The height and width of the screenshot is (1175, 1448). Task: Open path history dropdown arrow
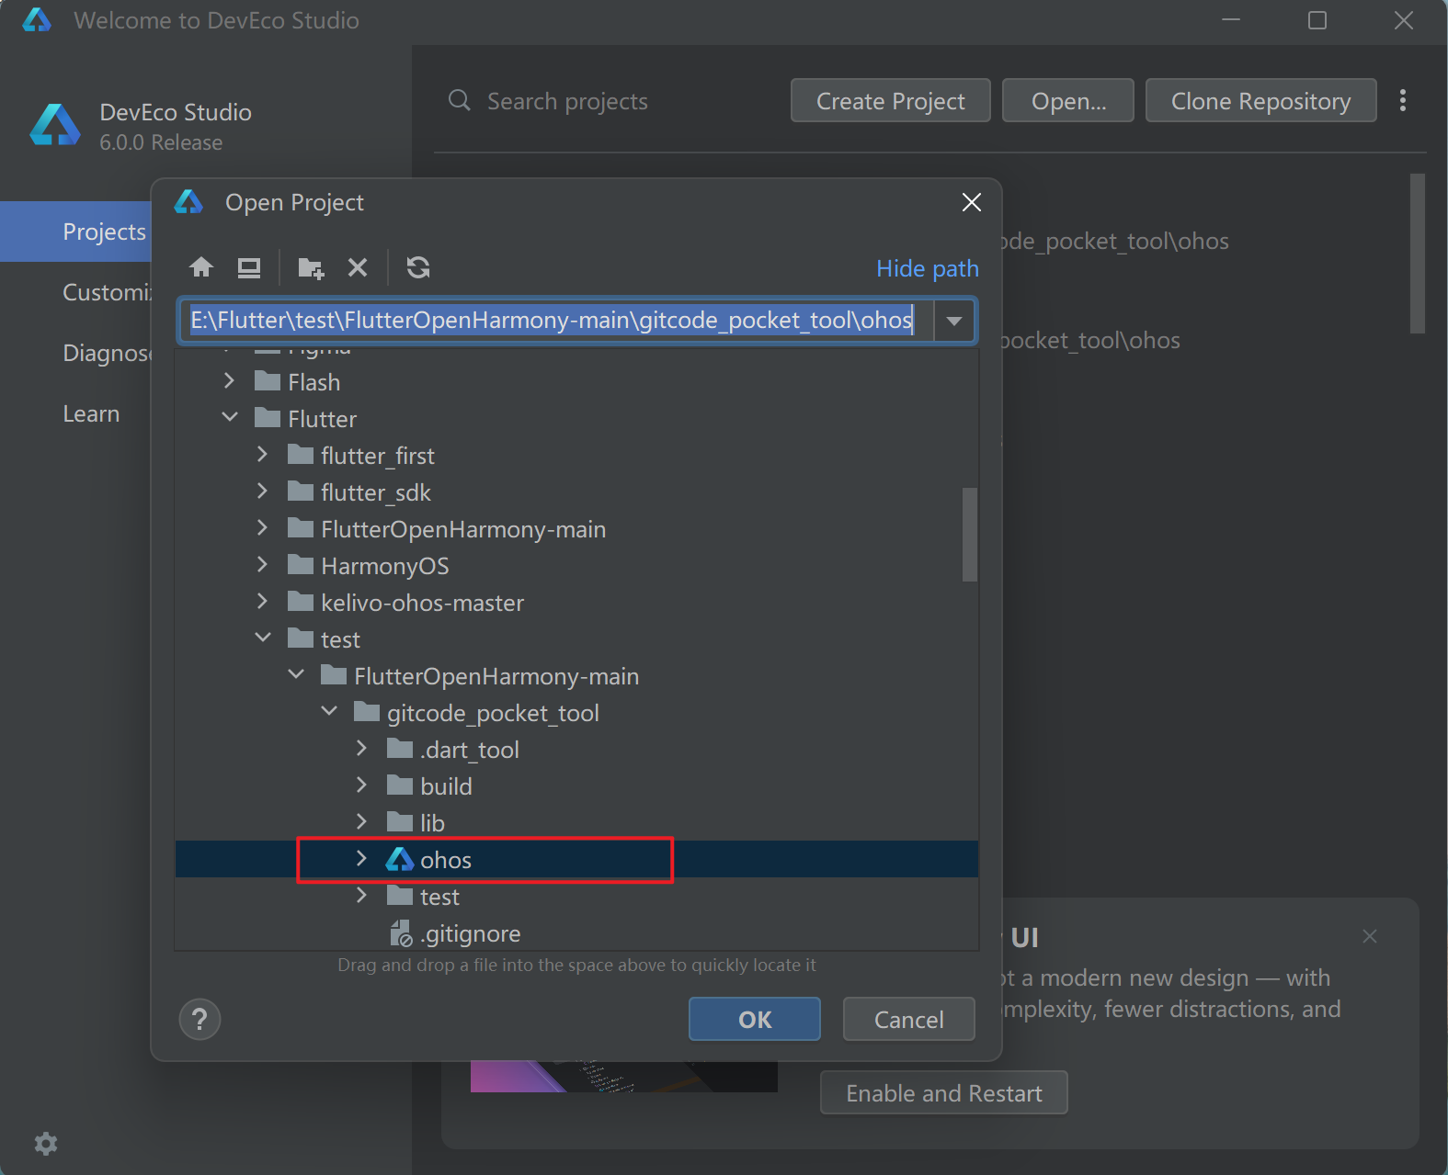[954, 321]
